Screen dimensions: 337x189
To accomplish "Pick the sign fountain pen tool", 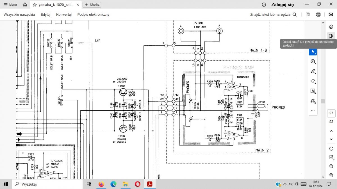I will [x=313, y=100].
